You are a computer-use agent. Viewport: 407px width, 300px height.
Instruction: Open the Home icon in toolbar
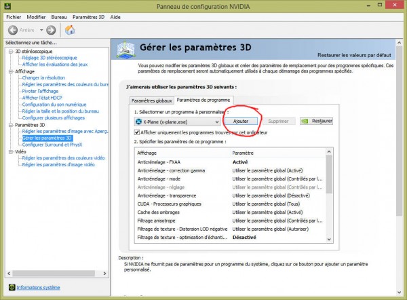pos(70,30)
